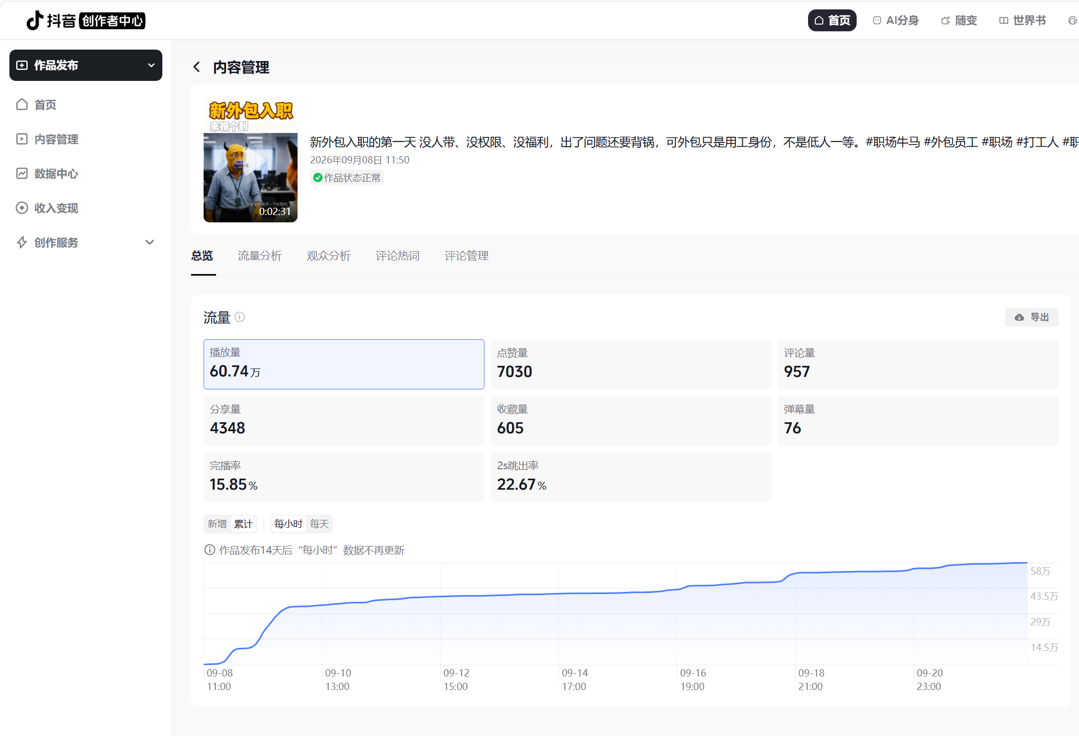Set chart granularity to 每天
The image size is (1079, 736).
[319, 524]
